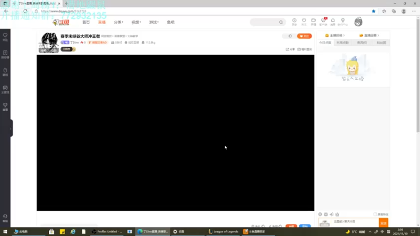The width and height of the screenshot is (420, 236).
Task: Expand the 游戏 dropdown
Action: (154, 22)
